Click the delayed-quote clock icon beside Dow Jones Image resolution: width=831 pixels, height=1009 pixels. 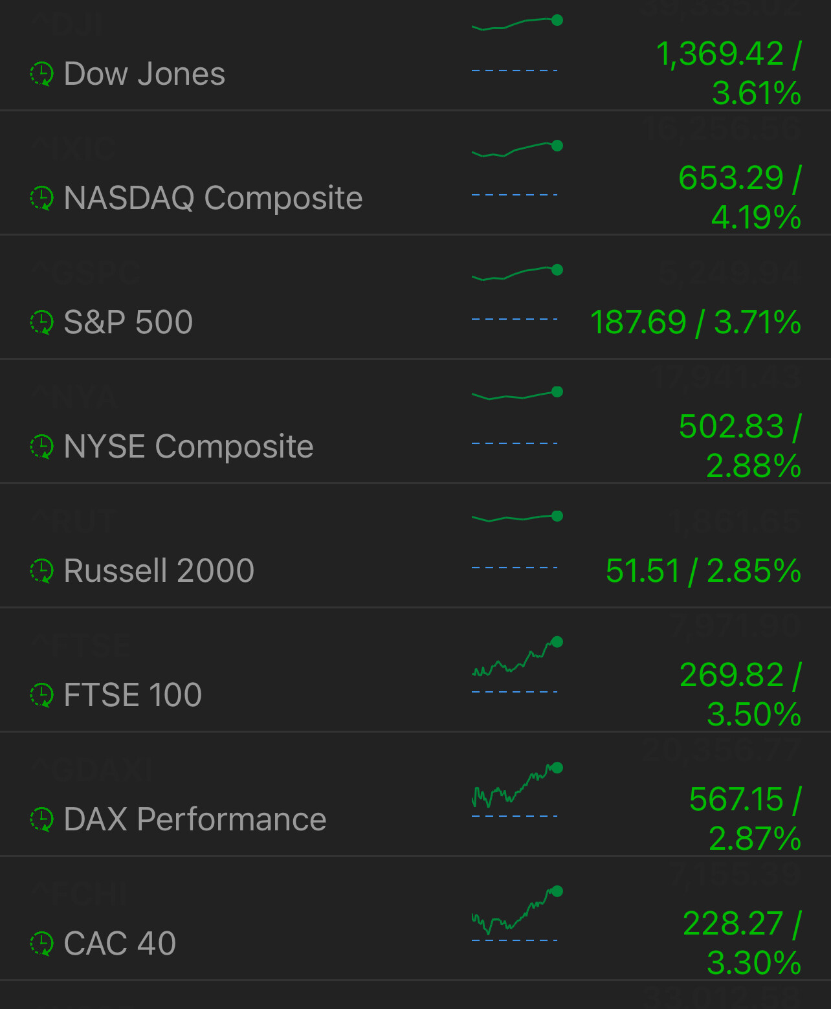click(42, 74)
